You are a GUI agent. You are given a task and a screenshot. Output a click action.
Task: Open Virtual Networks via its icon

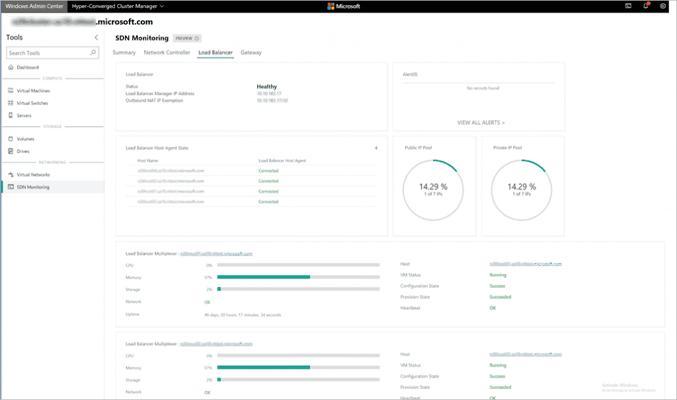(x=11, y=174)
